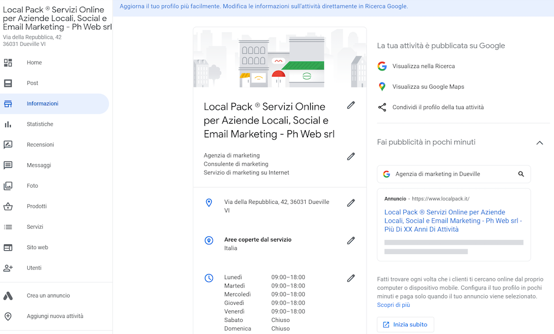The height and width of the screenshot is (334, 554).
Task: Click the magnifier in the ad preview box
Action: point(521,174)
